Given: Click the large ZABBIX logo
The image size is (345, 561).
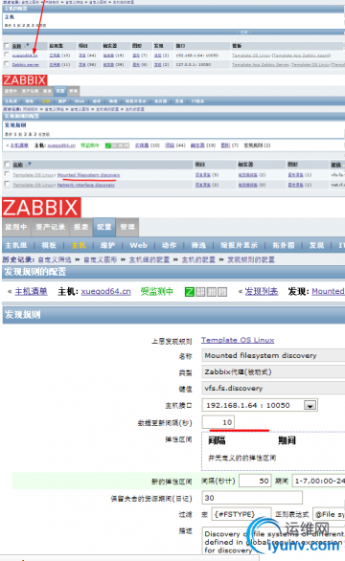Looking at the screenshot, I should click(x=41, y=208).
